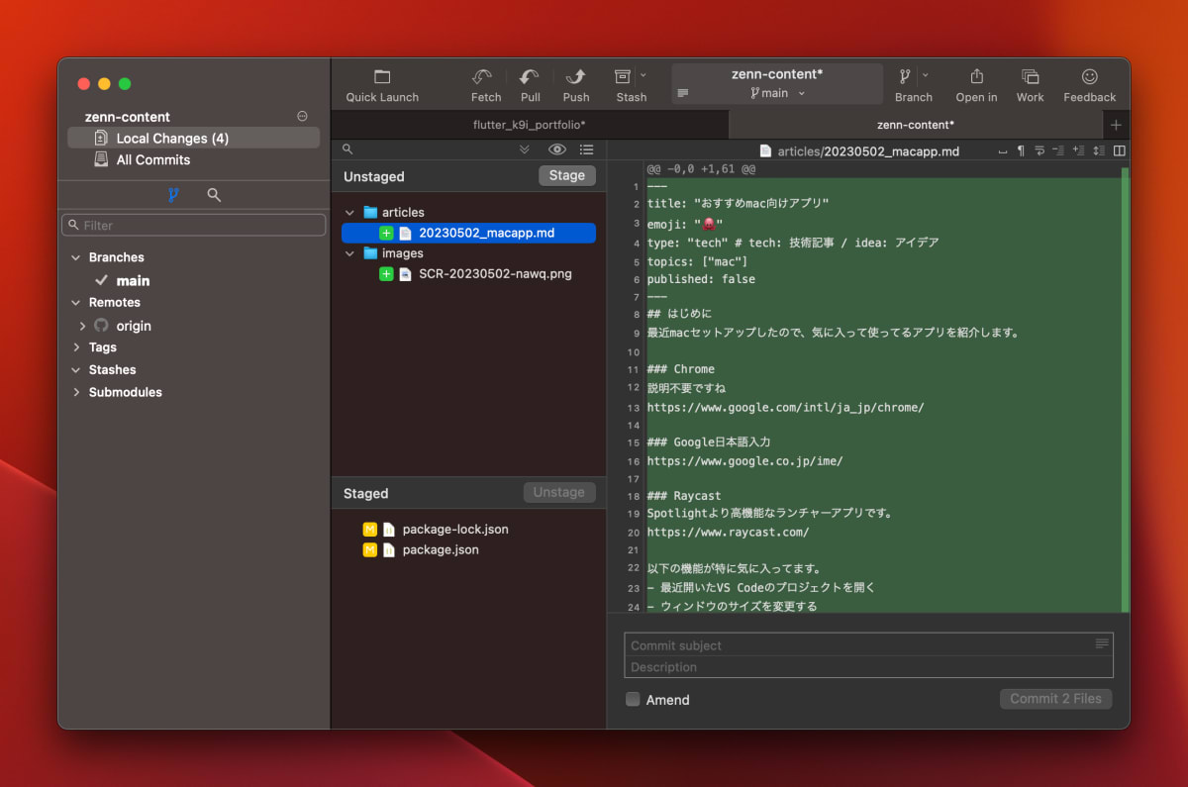Open the Work toolbar icon
Screen dimensions: 1188x787
1030,76
